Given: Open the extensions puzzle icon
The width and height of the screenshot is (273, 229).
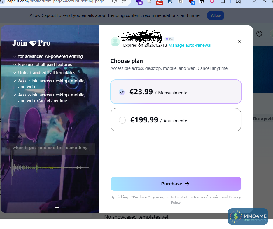Looking at the screenshot, I should (223, 1).
